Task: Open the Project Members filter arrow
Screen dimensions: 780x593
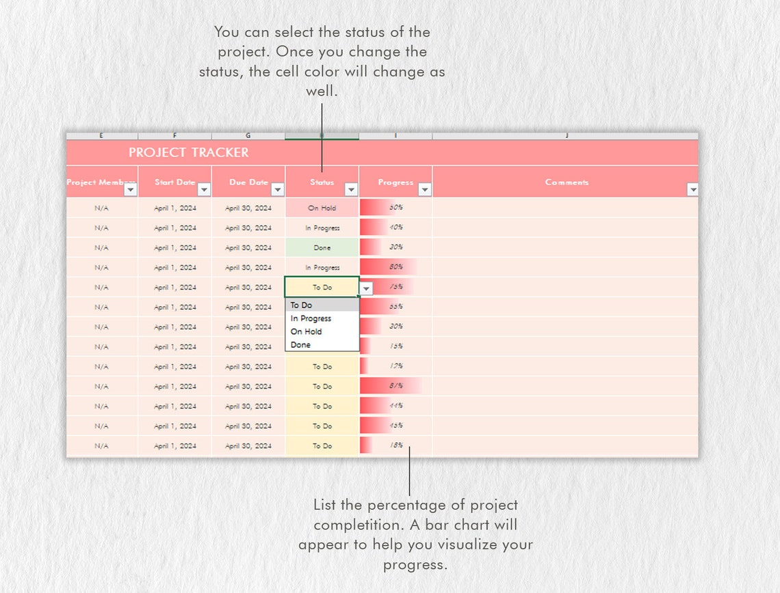Action: [x=130, y=189]
